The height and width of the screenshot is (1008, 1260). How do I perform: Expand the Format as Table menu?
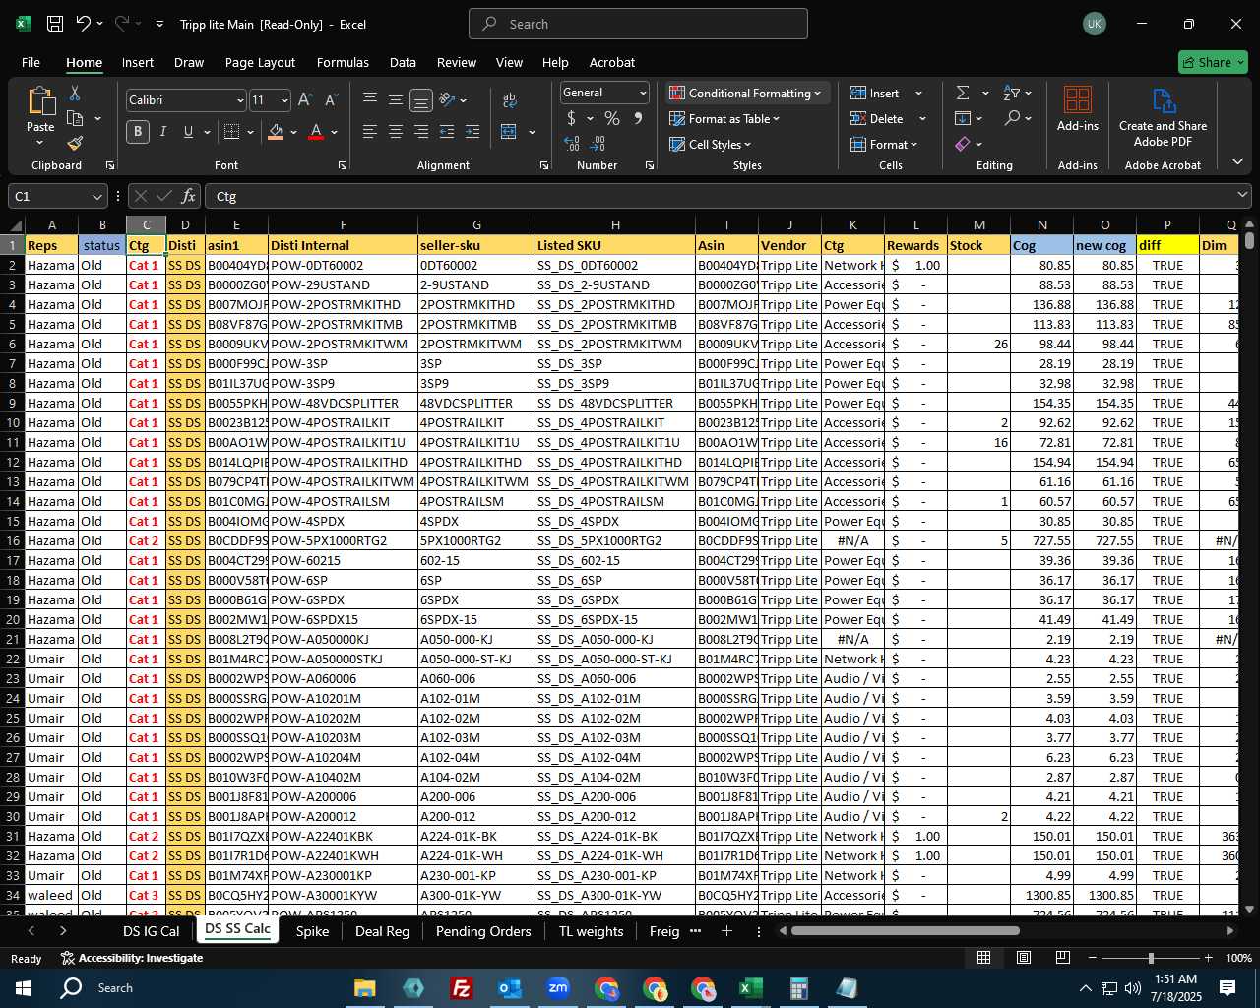coord(724,118)
